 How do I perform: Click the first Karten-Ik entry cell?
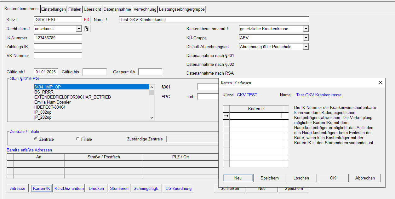click(256, 116)
